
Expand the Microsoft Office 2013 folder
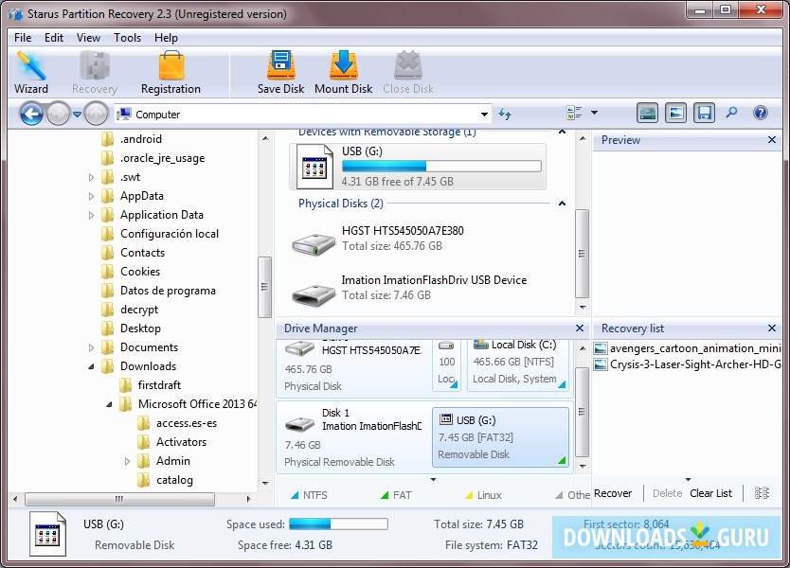(x=111, y=404)
